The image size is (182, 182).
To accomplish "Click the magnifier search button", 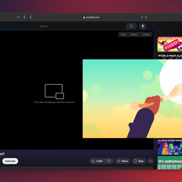I will pos(131,26).
